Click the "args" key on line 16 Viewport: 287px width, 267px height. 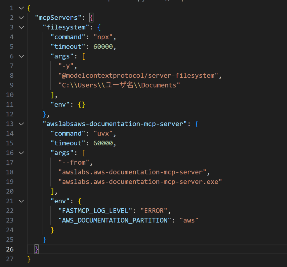click(62, 153)
